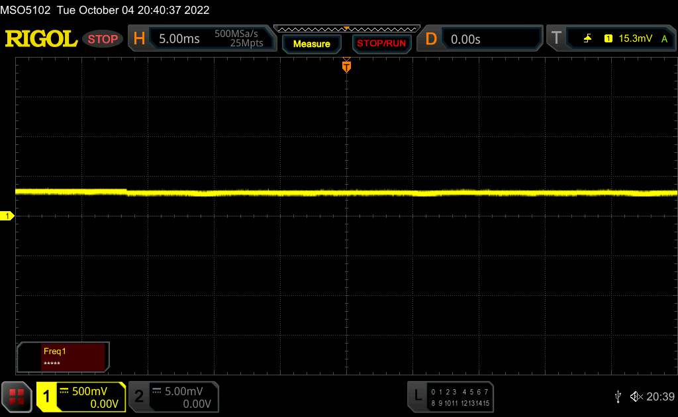Toggle channel 1 button
This screenshot has height=417, width=678.
pos(46,396)
